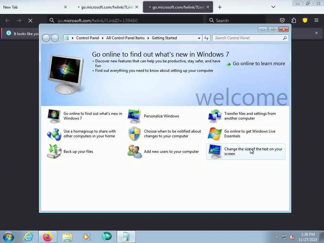Click the Windows 7 monitor icon beside 'Go online to find out'

[x=54, y=116]
